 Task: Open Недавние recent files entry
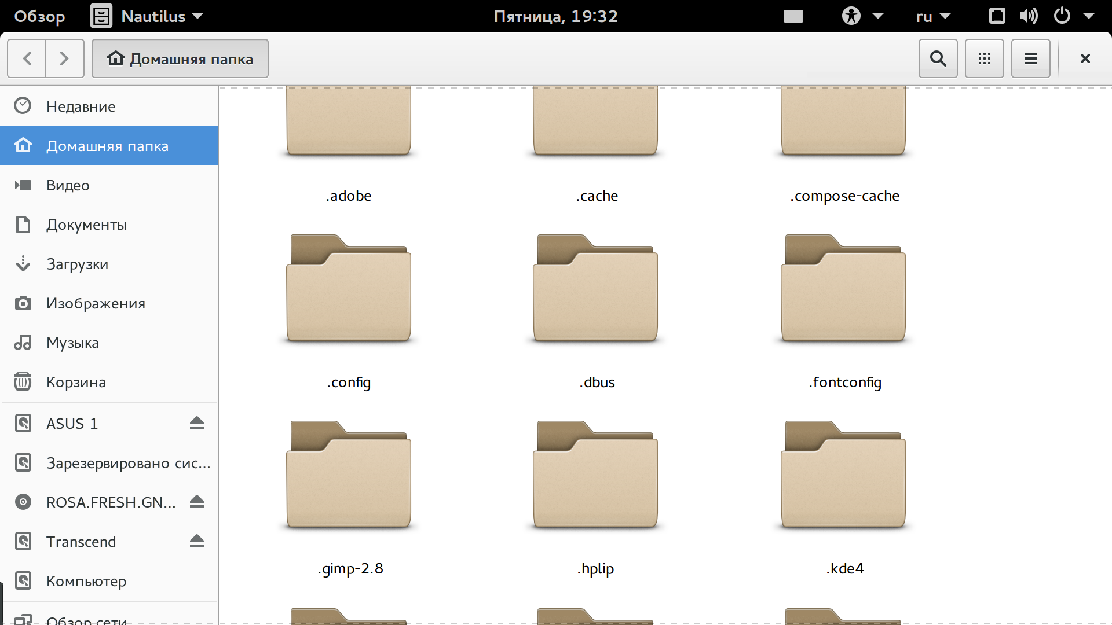pos(81,106)
